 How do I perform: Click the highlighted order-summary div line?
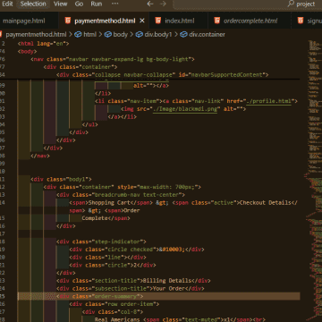158,296
